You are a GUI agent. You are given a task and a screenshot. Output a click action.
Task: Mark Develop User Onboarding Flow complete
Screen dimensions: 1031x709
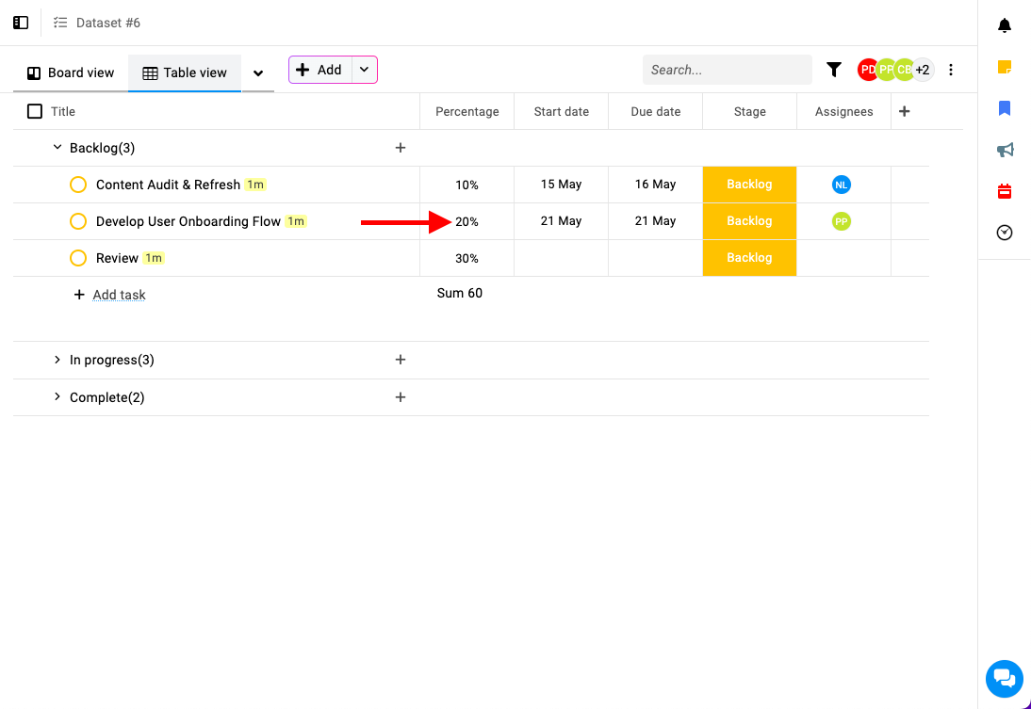(78, 221)
